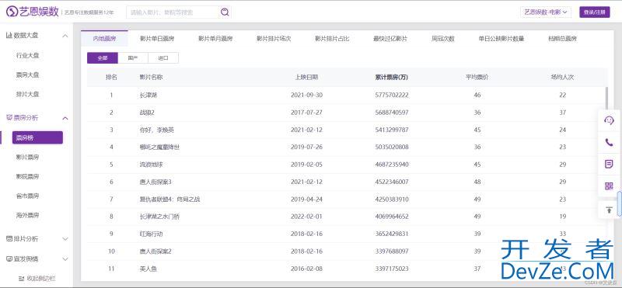Click the 登录/注册 button
Screen dimensions: 622x288
tap(595, 12)
